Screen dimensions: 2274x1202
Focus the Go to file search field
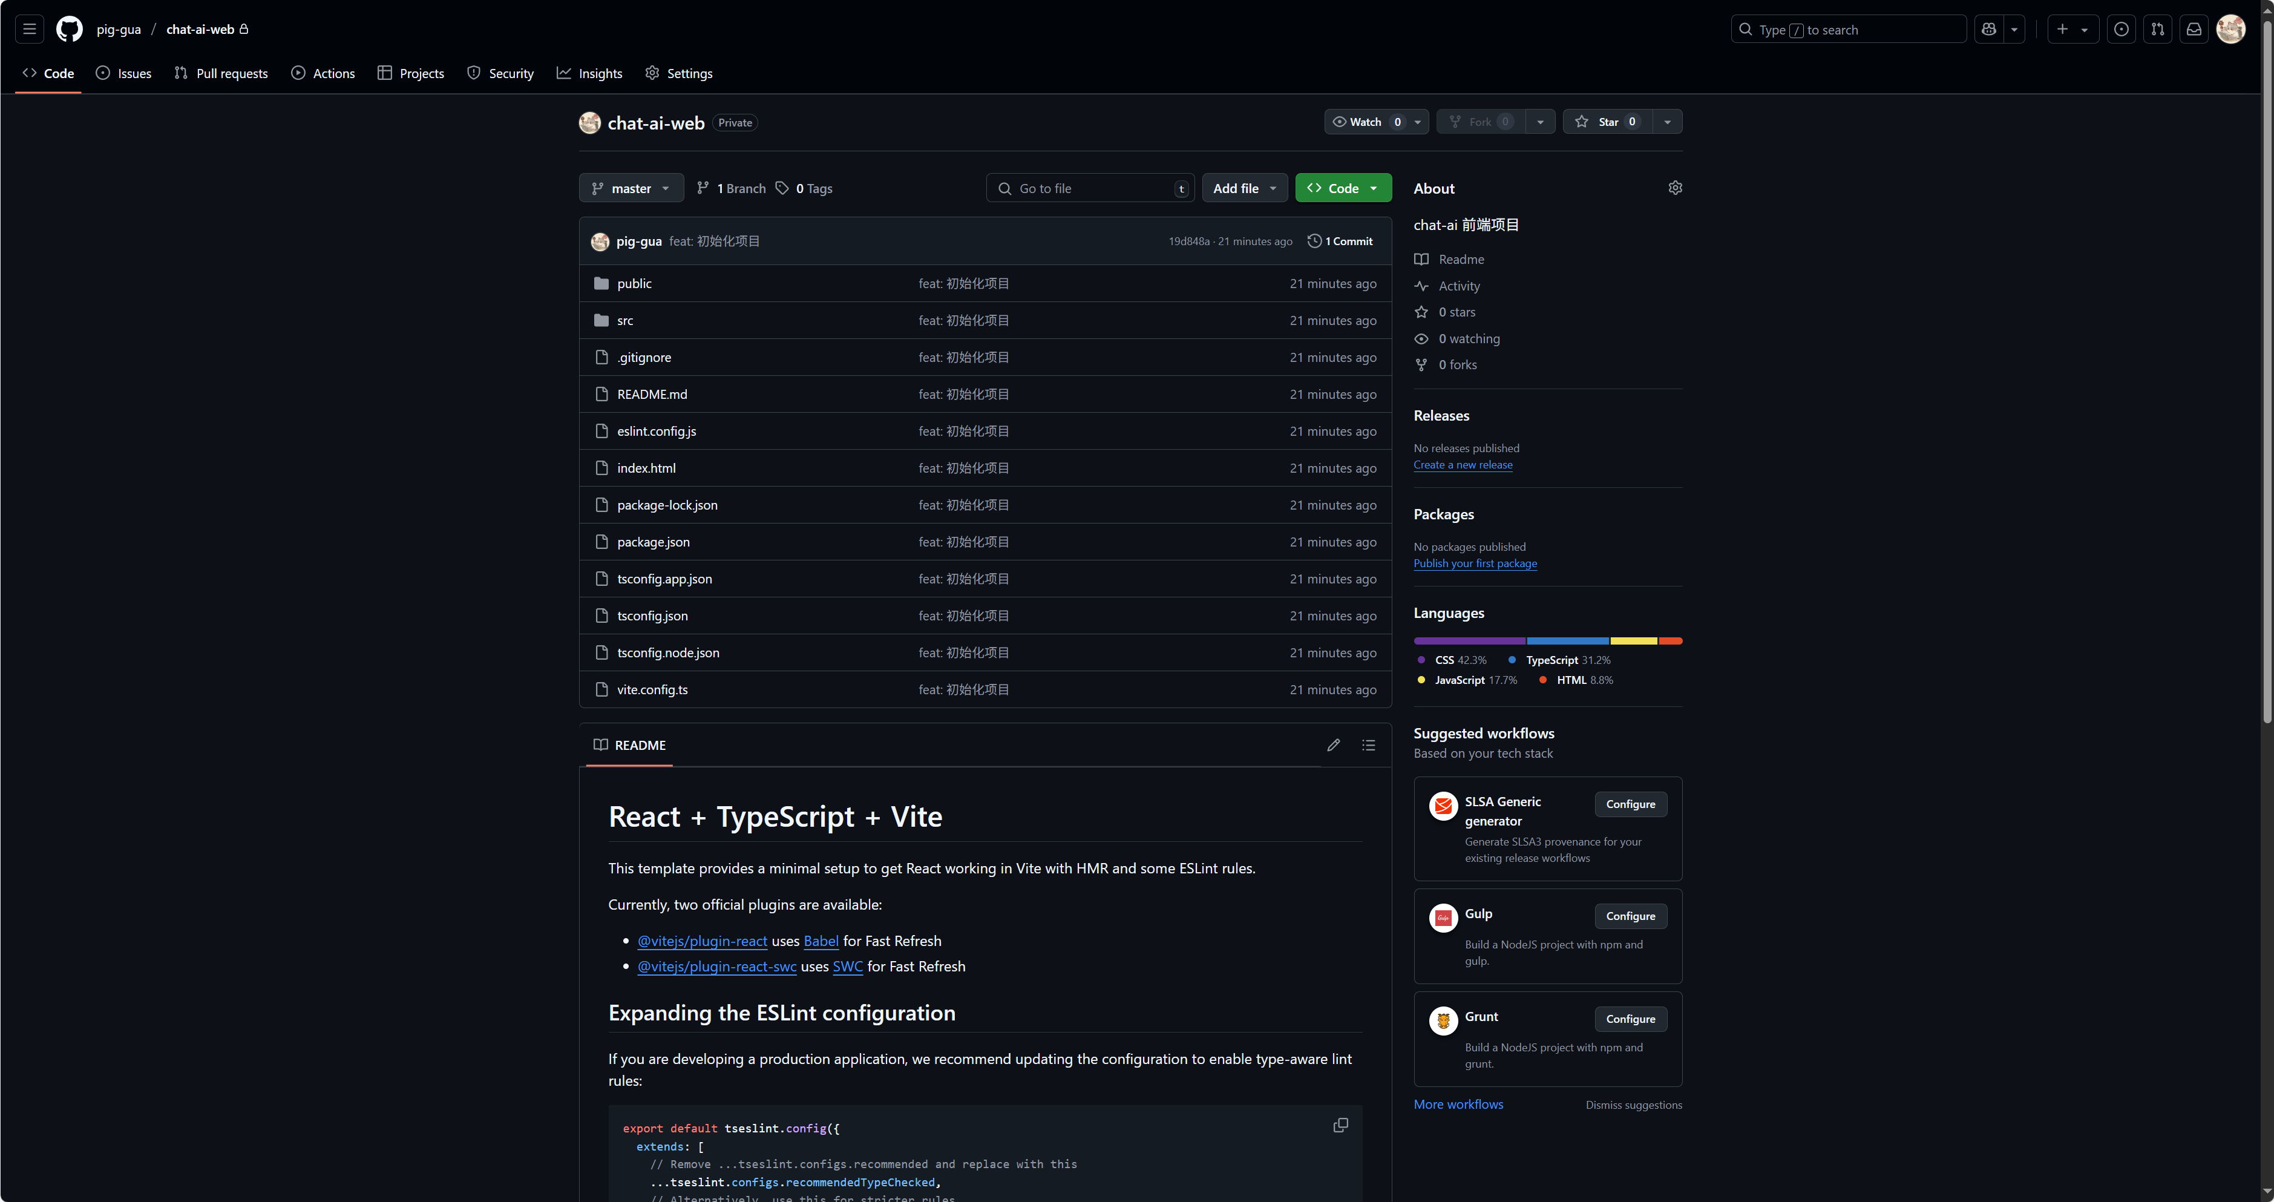(1090, 188)
